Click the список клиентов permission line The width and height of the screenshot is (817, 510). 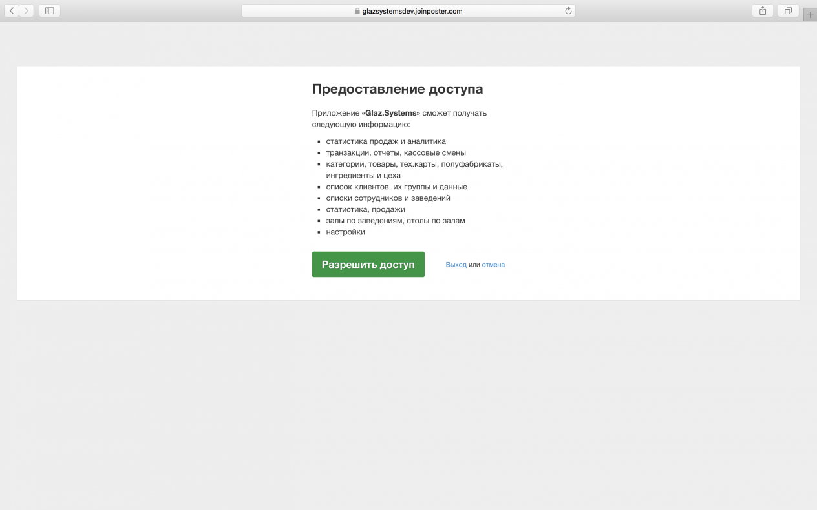396,187
